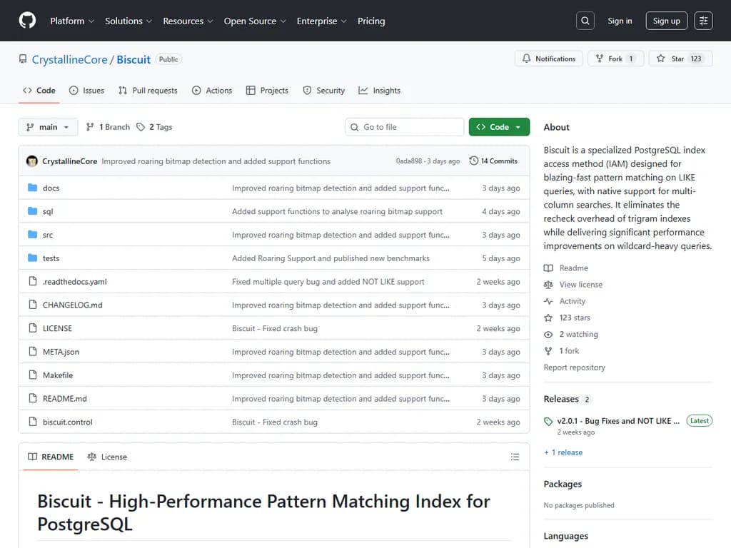The height and width of the screenshot is (548, 731).
Task: Fork the repository
Action: [x=615, y=59]
